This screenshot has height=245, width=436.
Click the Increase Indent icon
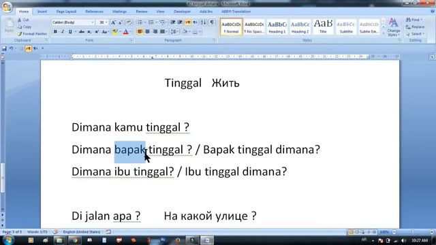tap(180, 22)
